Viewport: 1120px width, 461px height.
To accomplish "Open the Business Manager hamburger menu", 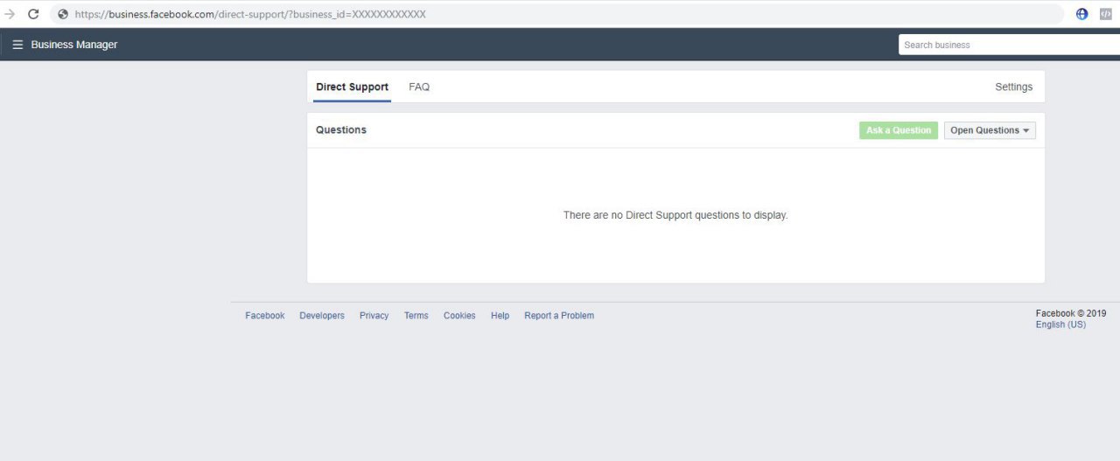I will (17, 45).
